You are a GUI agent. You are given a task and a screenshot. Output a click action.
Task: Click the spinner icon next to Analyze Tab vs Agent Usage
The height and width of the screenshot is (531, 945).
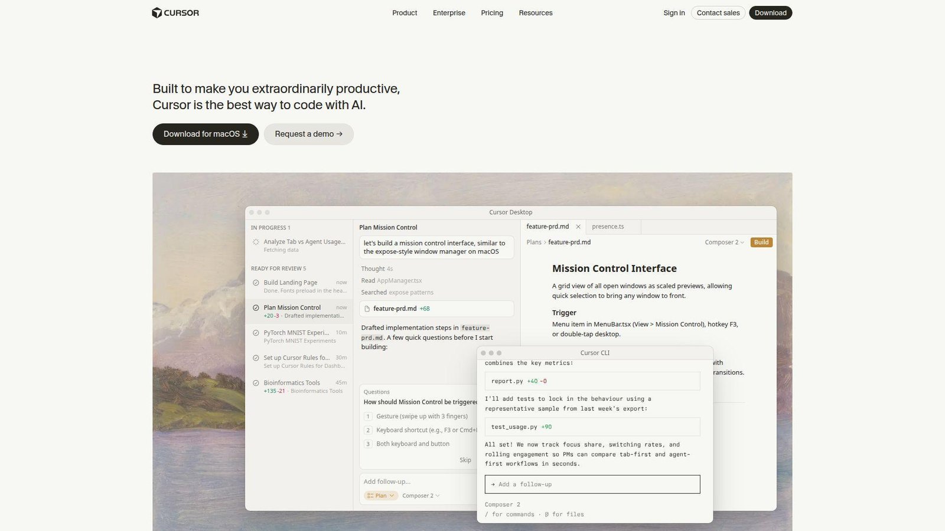(x=256, y=242)
